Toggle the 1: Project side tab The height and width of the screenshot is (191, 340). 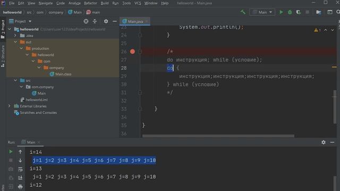point(3,29)
